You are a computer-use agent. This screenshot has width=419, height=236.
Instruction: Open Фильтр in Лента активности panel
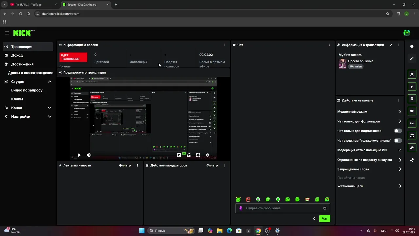pos(125,165)
